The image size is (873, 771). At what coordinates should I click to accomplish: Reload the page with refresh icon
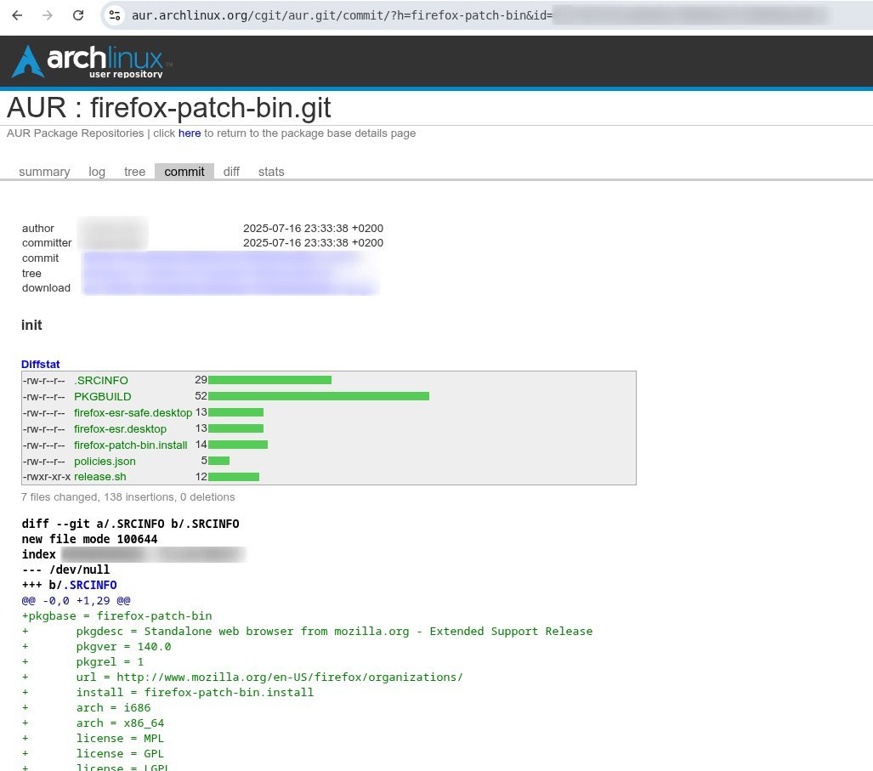tap(78, 15)
